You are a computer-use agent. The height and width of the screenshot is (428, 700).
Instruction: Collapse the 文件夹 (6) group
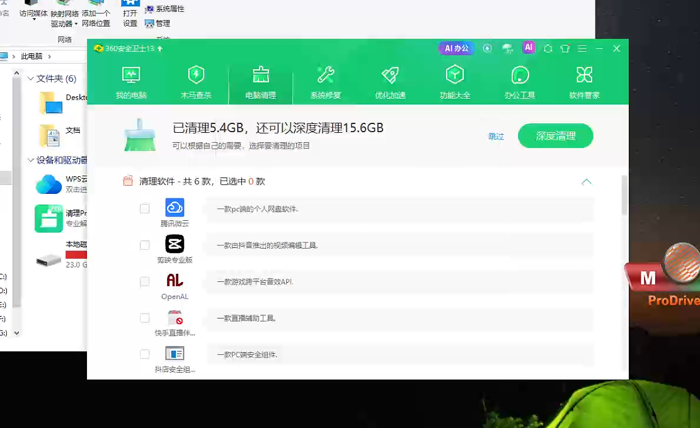[x=31, y=79]
